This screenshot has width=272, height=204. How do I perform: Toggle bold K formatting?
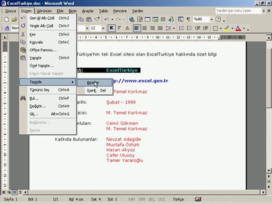pos(111,28)
